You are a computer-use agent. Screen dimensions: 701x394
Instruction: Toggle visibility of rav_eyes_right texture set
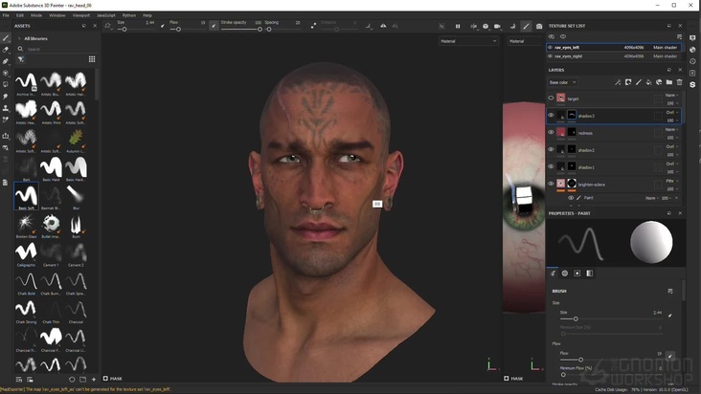[x=550, y=56]
